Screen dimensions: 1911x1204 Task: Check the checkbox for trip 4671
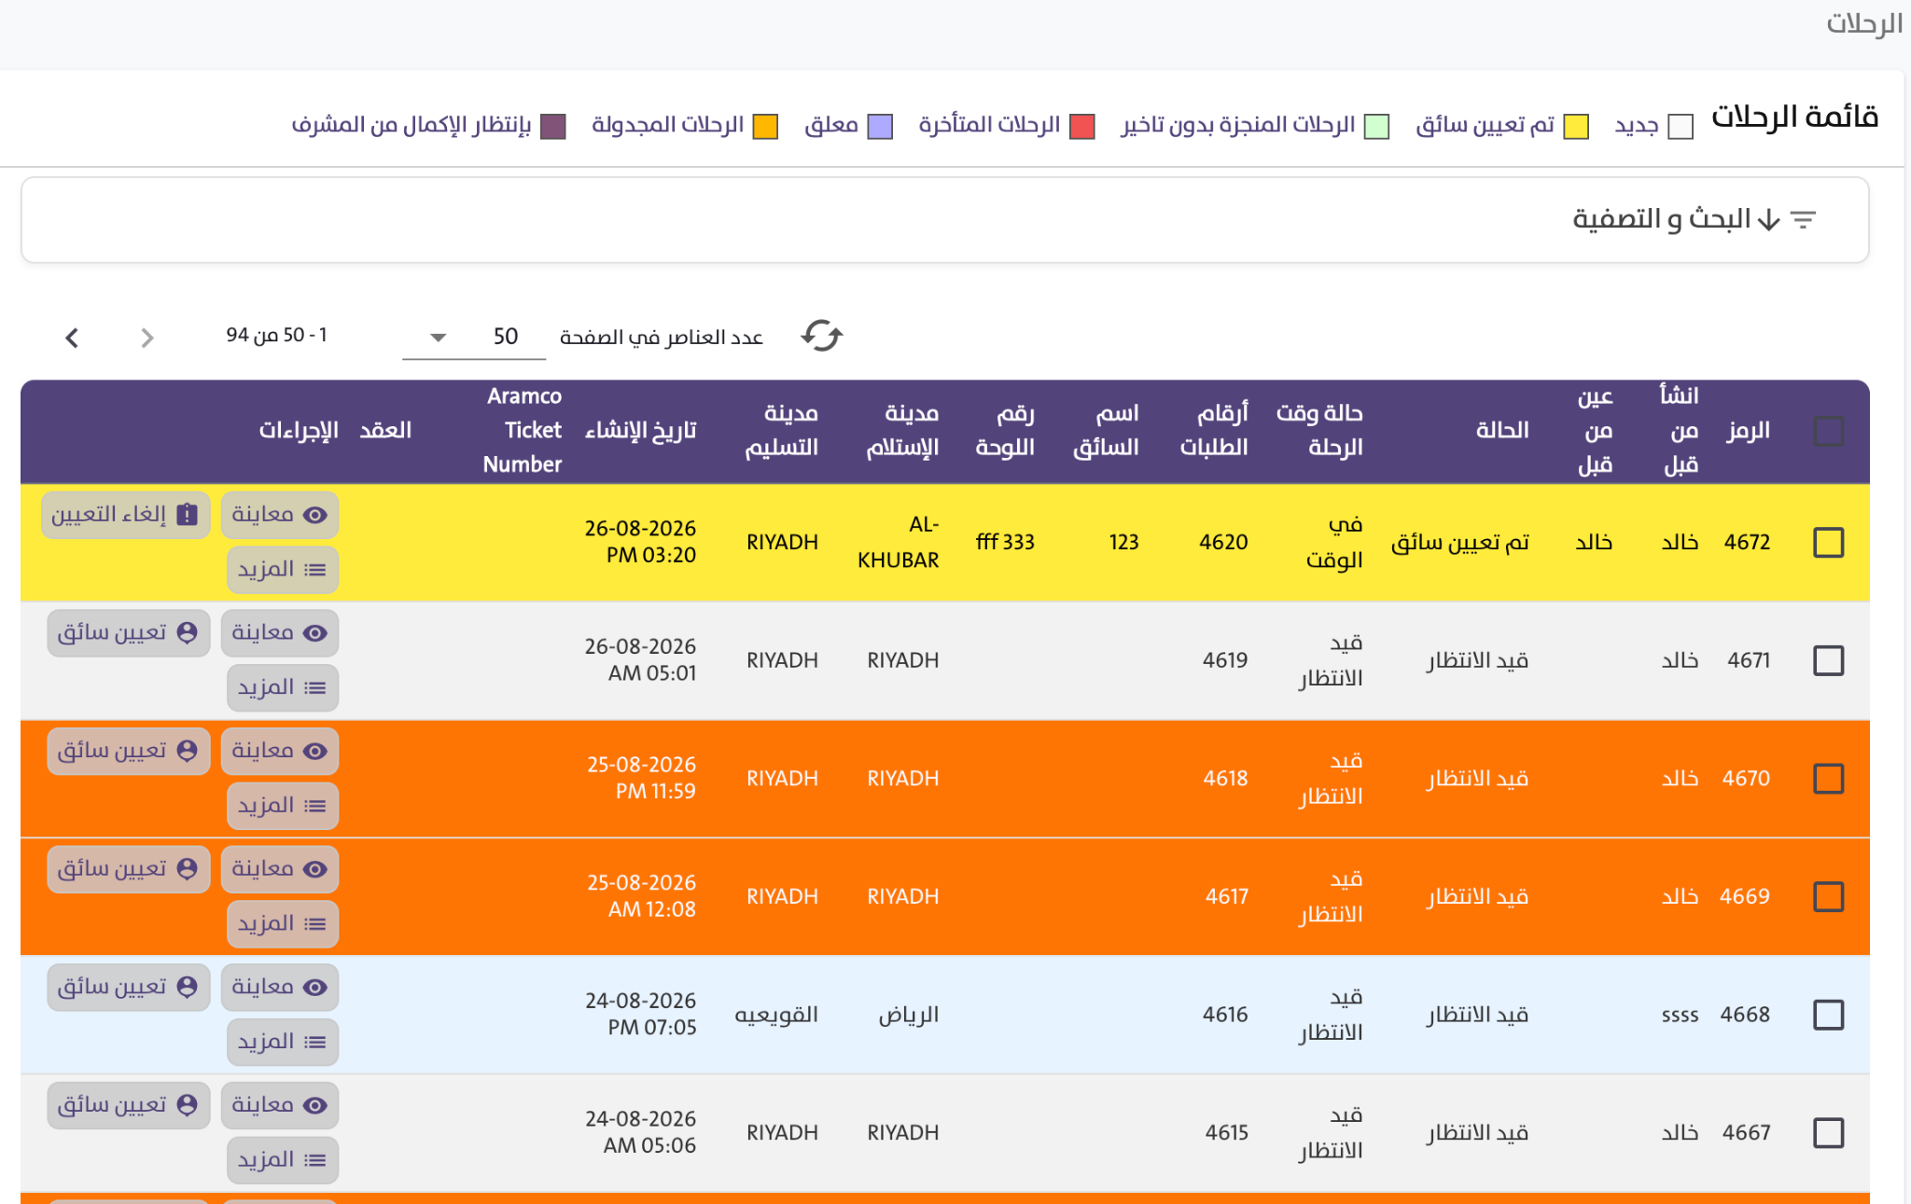(x=1828, y=660)
